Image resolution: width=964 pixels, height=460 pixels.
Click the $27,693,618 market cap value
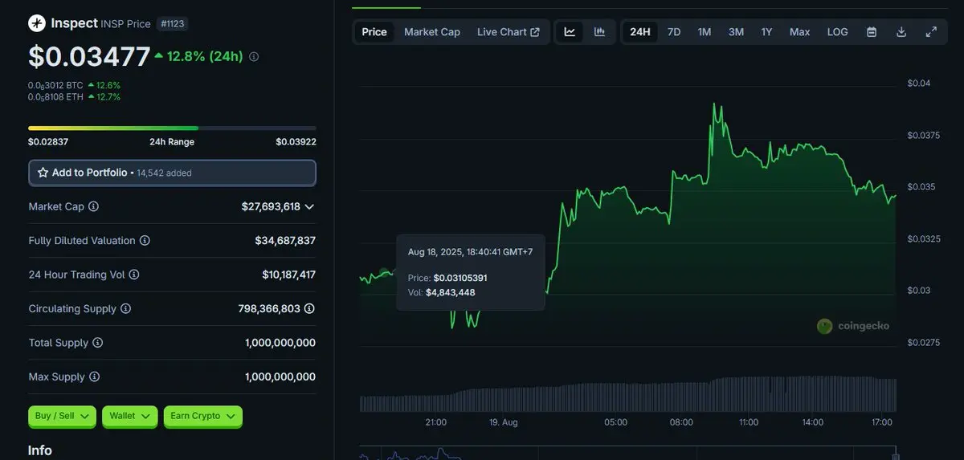pyautogui.click(x=271, y=206)
